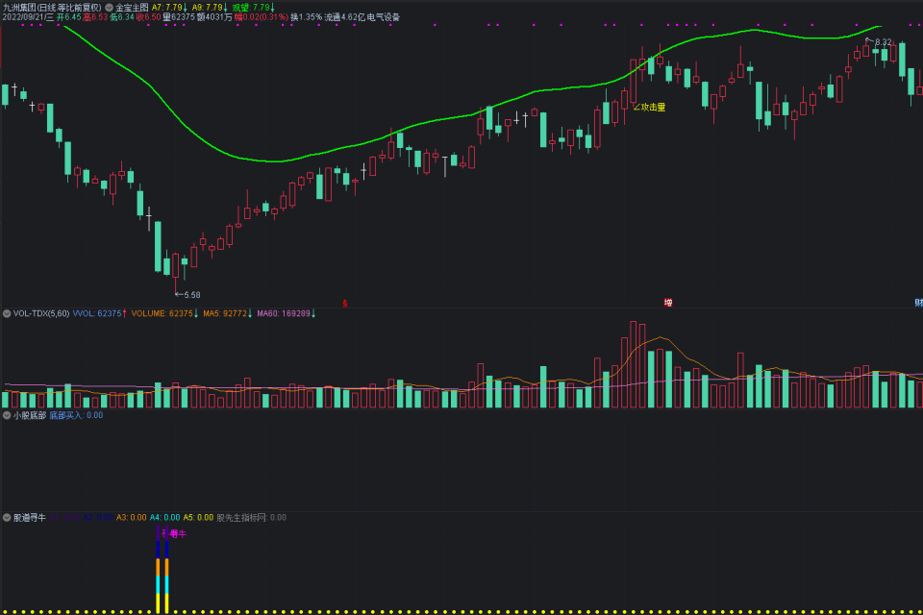Select the MA5 volume value label
923x615 pixels.
pos(227,313)
